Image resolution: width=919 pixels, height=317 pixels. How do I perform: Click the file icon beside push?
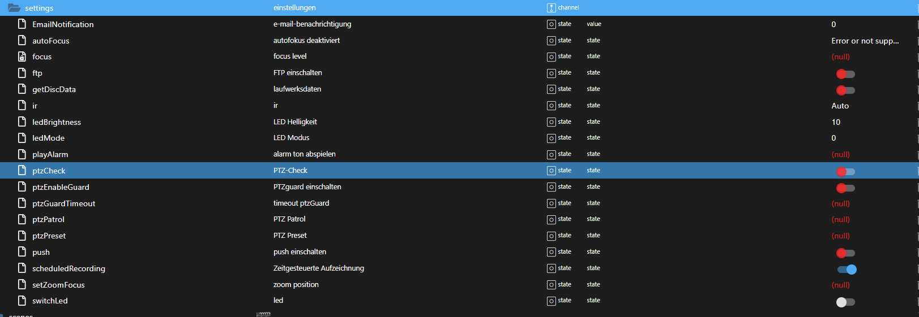pos(22,251)
